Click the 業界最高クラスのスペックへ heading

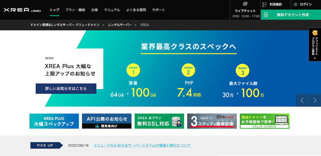pos(189,47)
